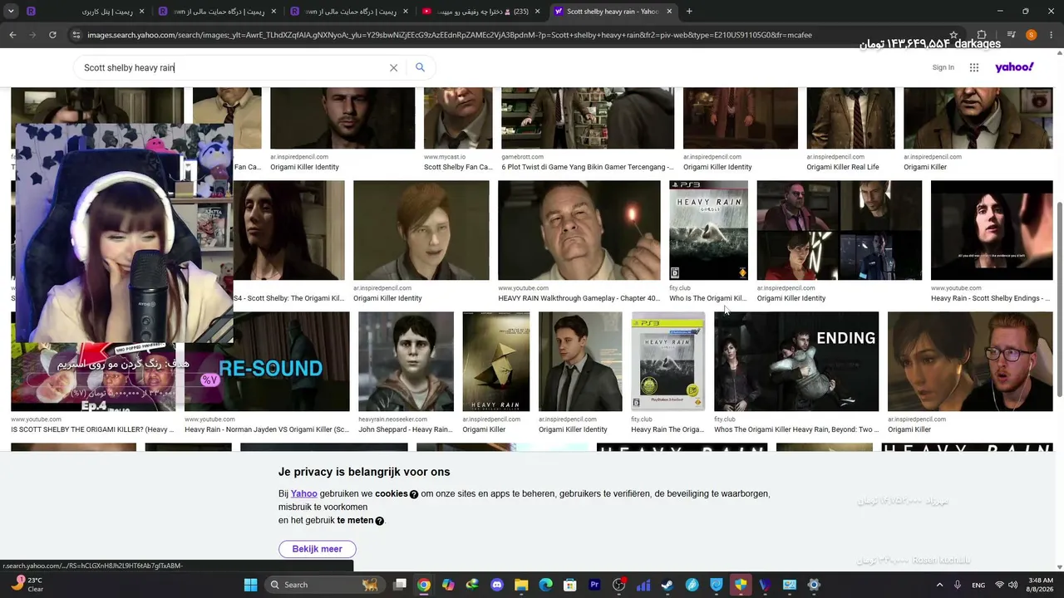1064x598 pixels.
Task: Open microphone tray icon
Action: click(958, 585)
